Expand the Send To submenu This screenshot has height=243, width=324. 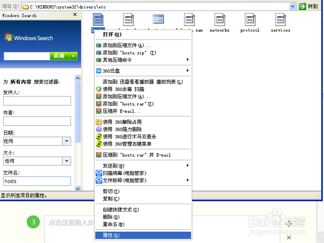pos(143,166)
